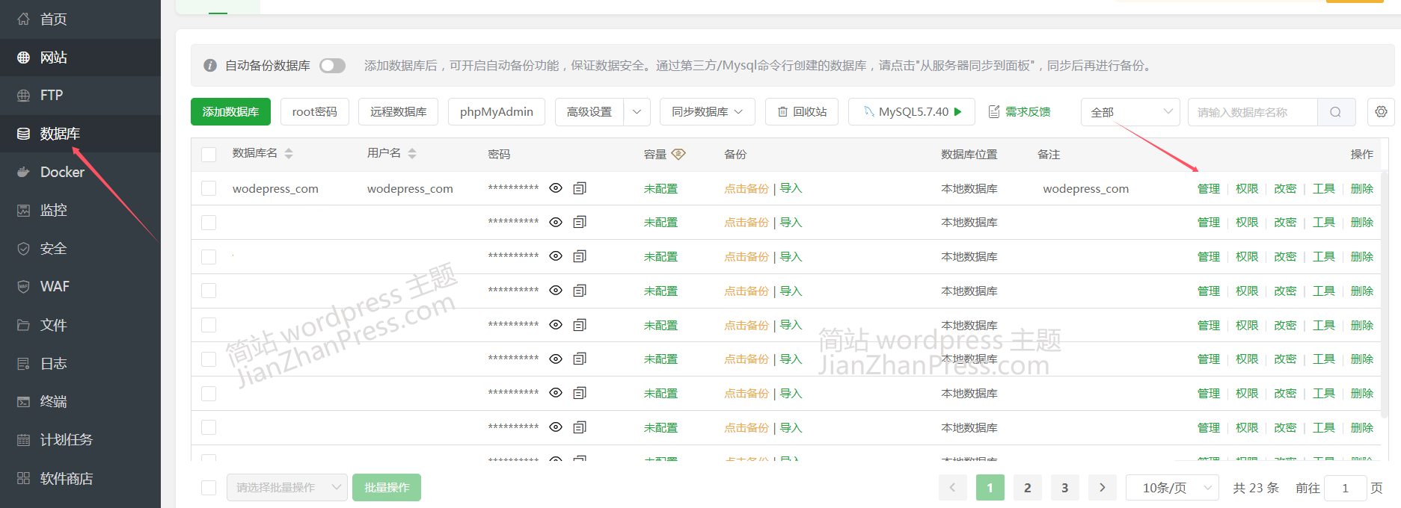Enable the automatic database backup switch

point(332,66)
